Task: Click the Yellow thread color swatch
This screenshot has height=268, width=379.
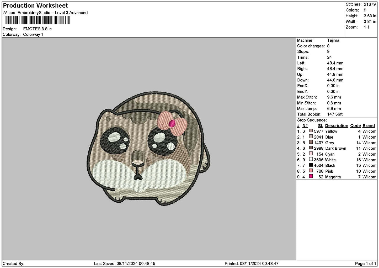Action: click(311, 131)
